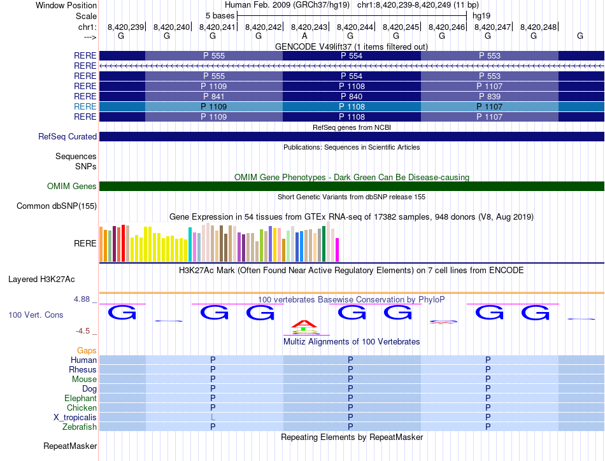Screen dimensions: 605x461
Task: Click position marker 8,420,248
Action: [538, 27]
